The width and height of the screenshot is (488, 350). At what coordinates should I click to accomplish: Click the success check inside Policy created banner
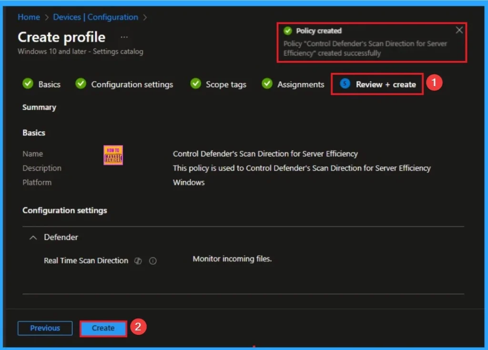click(287, 31)
